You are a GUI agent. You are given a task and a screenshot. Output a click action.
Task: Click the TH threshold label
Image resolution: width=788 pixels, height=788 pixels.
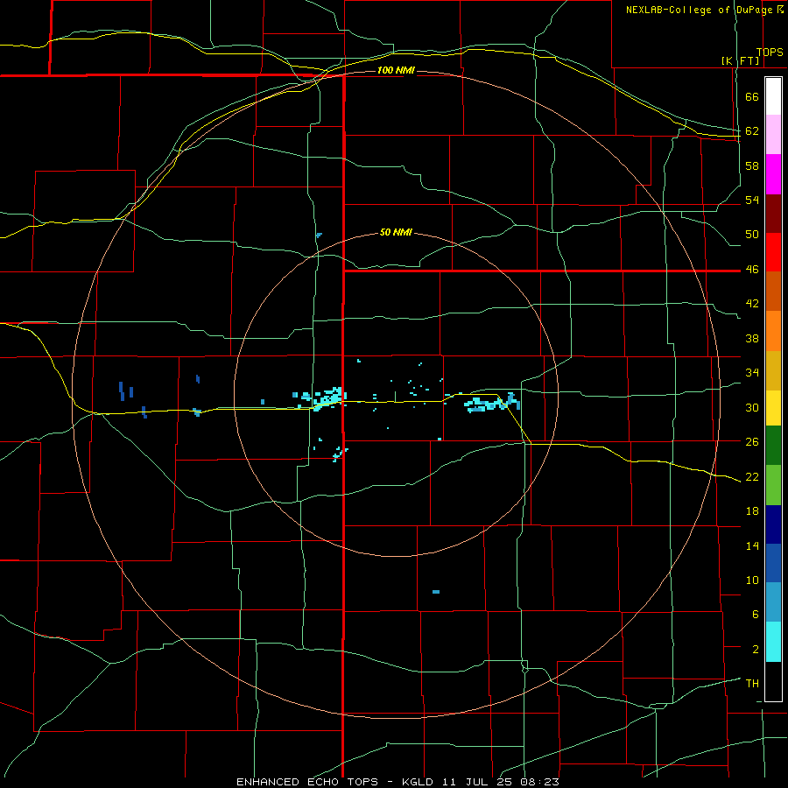[752, 683]
